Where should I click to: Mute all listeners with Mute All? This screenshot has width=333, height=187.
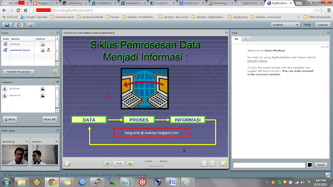tap(50, 119)
